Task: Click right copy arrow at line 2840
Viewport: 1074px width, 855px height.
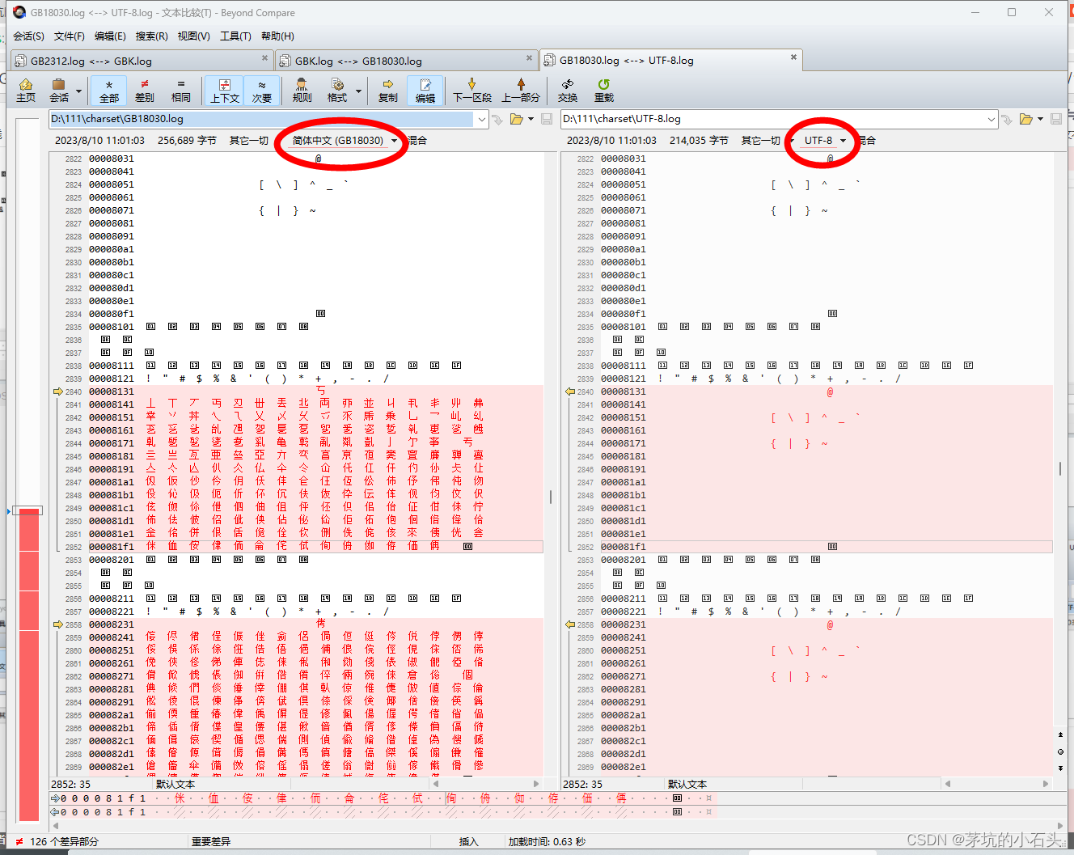Action: pyautogui.click(x=569, y=392)
